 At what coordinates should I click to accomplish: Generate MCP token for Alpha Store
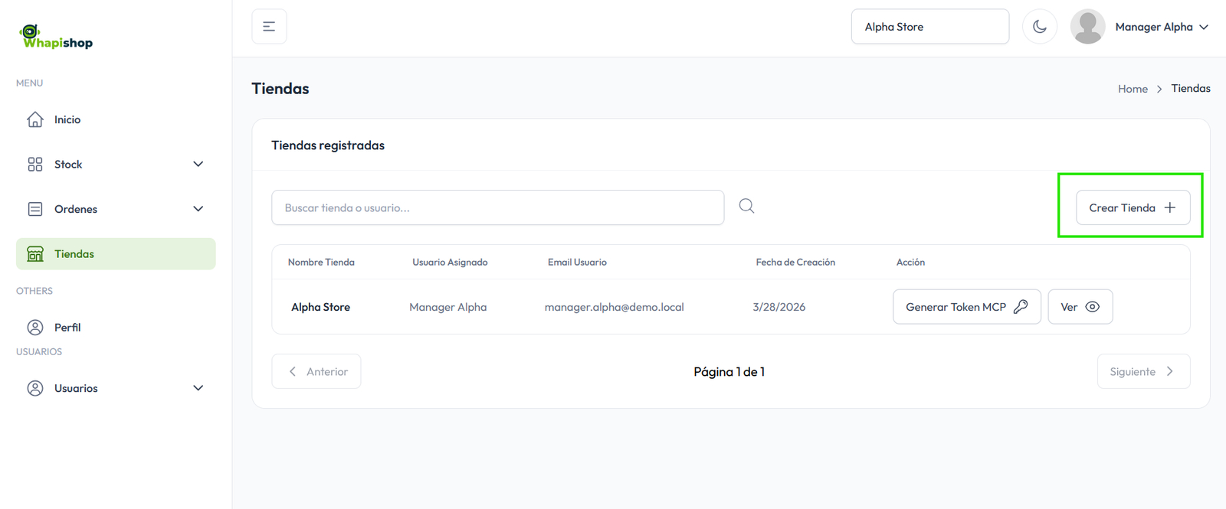(x=966, y=307)
